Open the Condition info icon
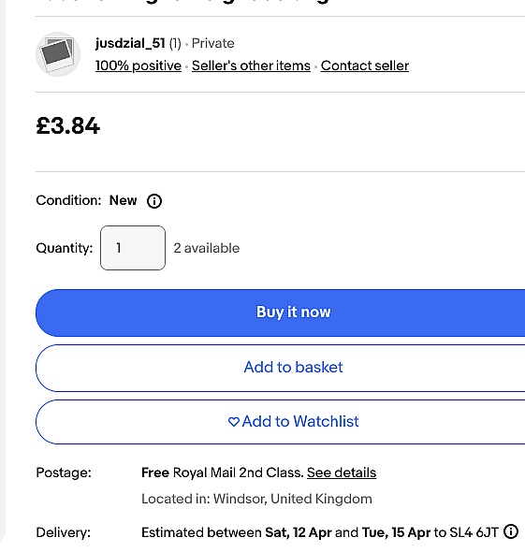Screen dimensions: 525x552 point(154,201)
